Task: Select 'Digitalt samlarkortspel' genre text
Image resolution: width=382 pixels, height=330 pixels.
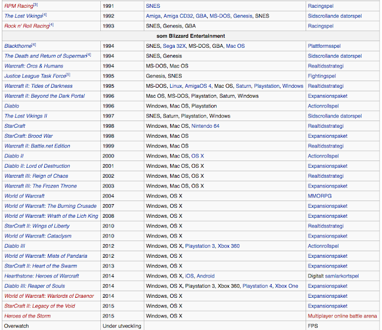Action: pos(333,276)
